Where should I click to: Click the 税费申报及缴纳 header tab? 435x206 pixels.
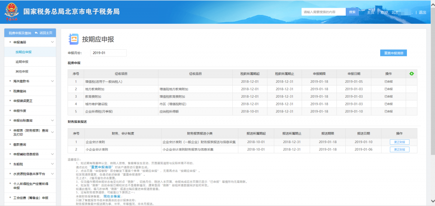(20, 33)
